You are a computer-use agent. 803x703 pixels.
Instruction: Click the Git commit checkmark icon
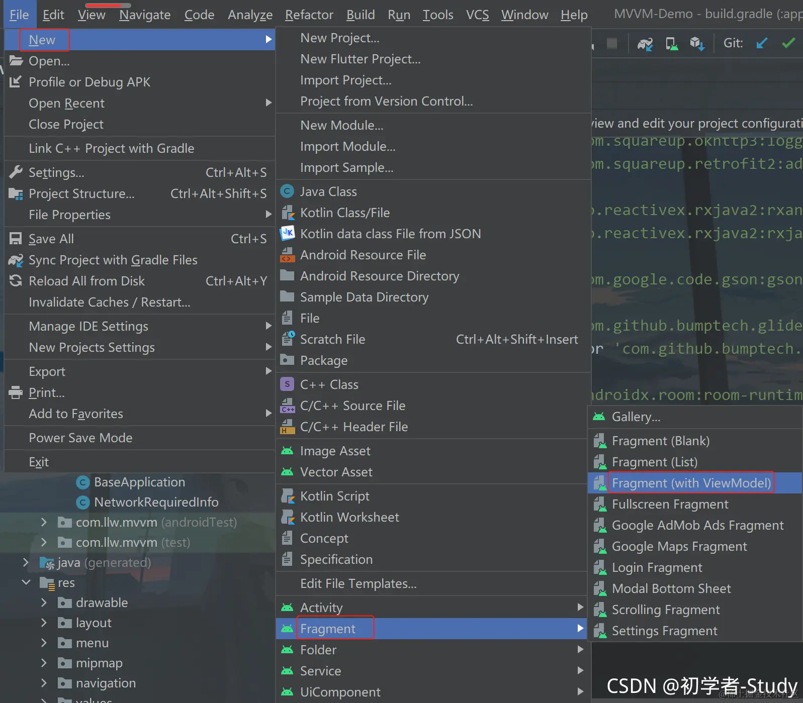[x=788, y=43]
